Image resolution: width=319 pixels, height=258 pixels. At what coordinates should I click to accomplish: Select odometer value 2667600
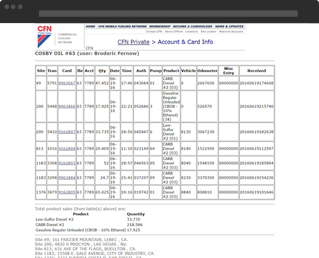click(x=206, y=83)
